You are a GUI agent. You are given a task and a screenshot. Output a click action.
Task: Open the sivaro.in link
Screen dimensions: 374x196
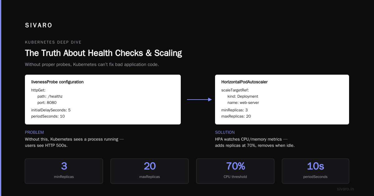[346, 189]
